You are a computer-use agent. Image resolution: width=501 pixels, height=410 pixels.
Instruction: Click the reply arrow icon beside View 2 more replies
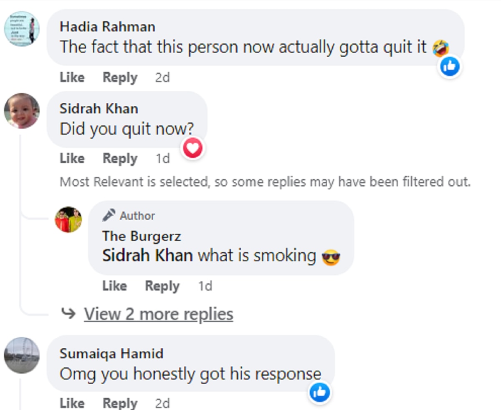coord(68,313)
